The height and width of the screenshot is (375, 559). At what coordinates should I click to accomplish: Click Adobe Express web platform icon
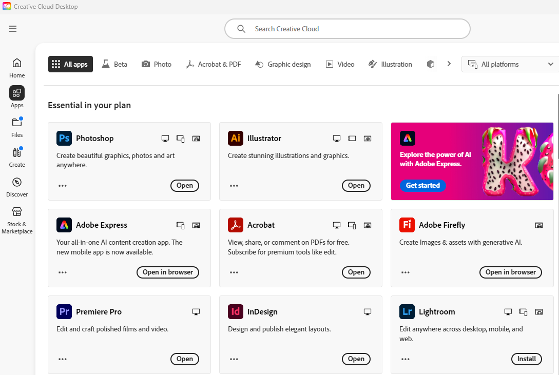[x=196, y=225]
